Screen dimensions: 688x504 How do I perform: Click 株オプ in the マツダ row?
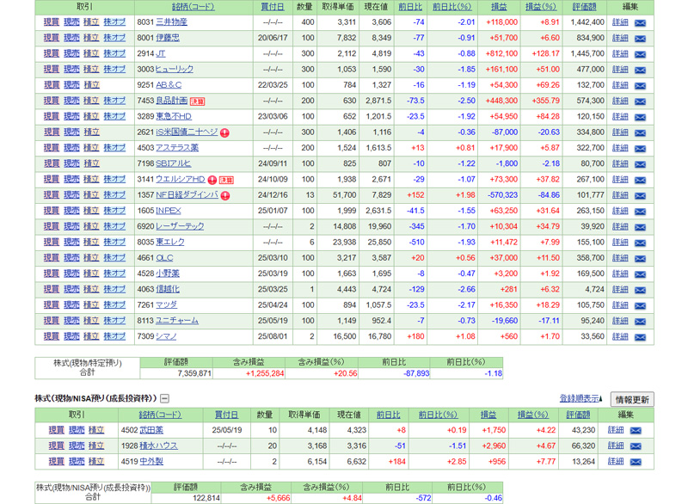pos(114,305)
